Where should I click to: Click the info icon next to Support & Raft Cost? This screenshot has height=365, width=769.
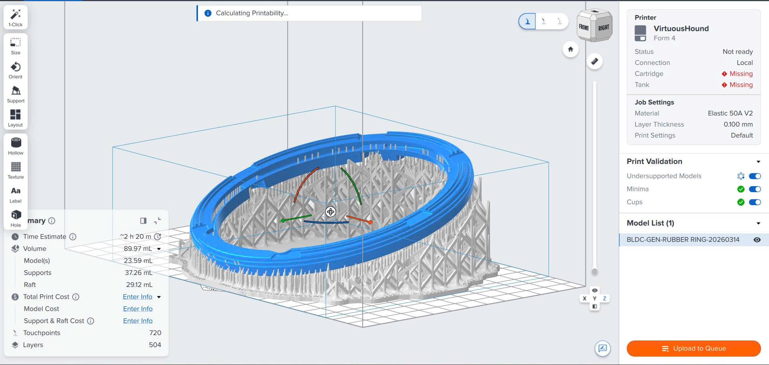tap(91, 321)
